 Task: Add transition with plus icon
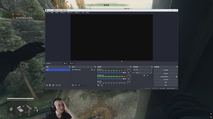click(x=144, y=76)
